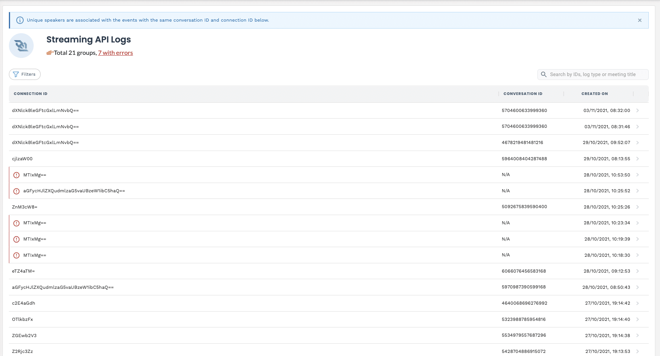Click error icon on MTIxMg== row at 10:53:50

pos(16,175)
